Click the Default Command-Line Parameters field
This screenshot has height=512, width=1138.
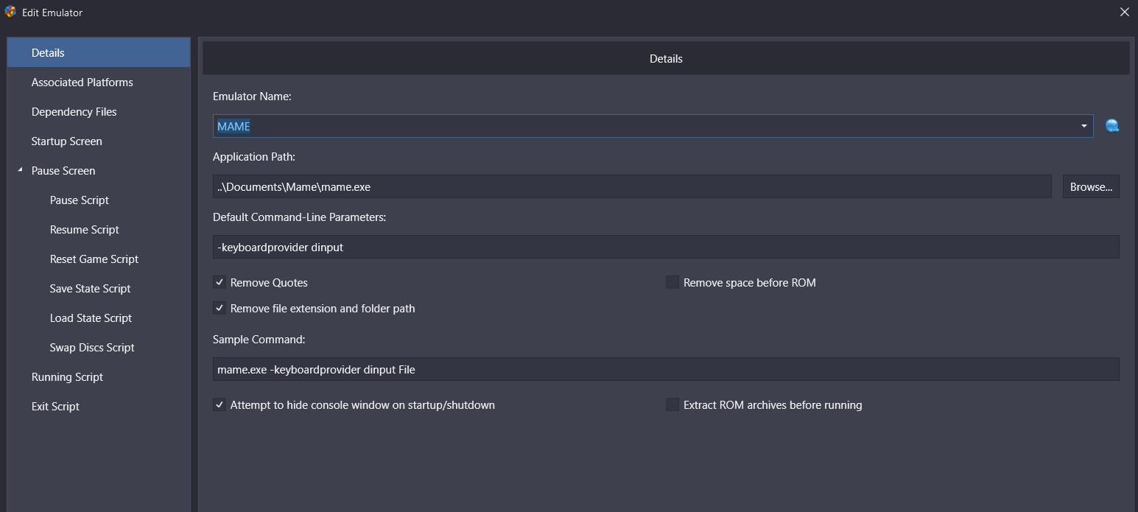tap(666, 247)
